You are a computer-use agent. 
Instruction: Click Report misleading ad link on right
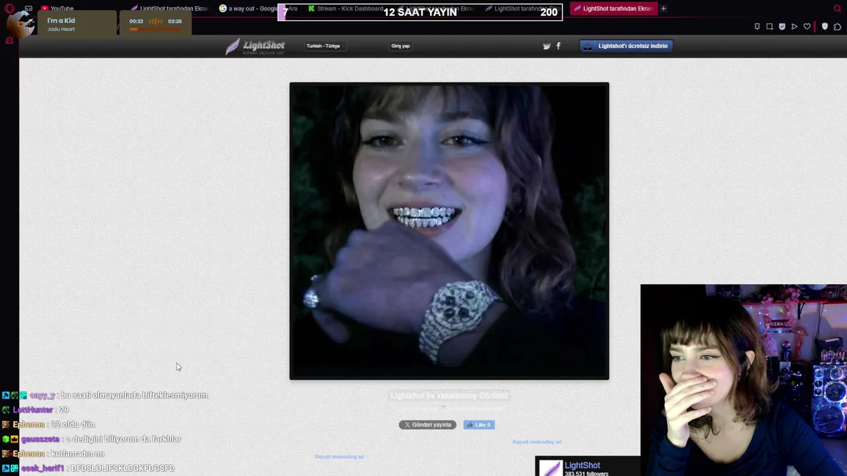tap(537, 442)
